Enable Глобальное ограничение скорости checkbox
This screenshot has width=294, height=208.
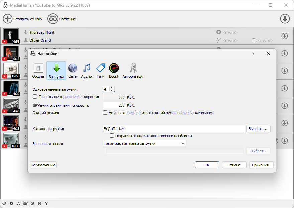click(x=35, y=97)
